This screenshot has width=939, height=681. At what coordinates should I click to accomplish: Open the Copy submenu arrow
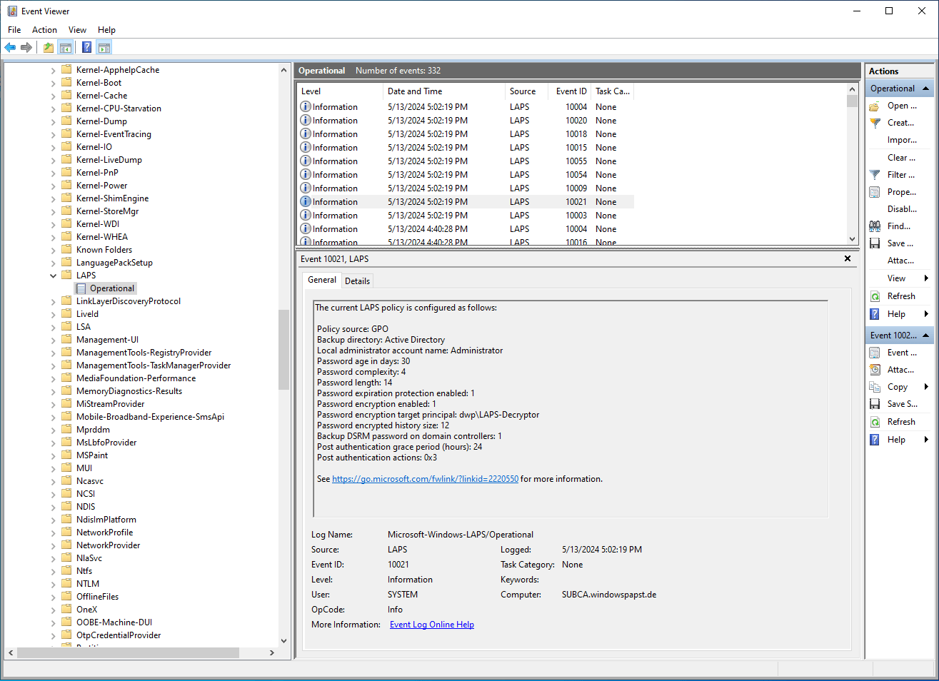pyautogui.click(x=926, y=387)
